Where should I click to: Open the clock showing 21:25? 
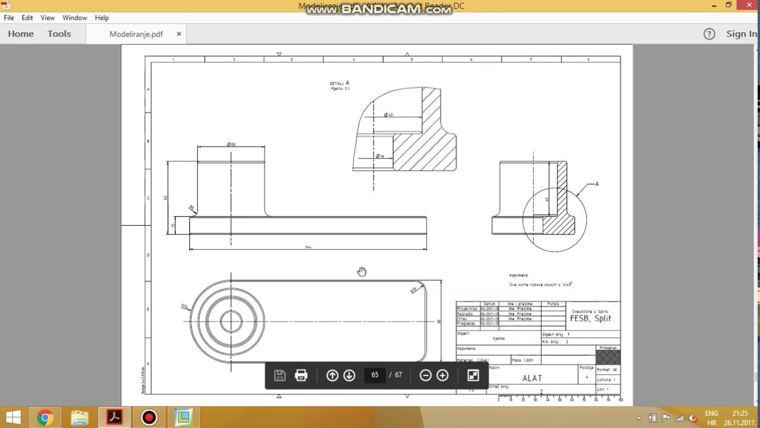coord(740,418)
